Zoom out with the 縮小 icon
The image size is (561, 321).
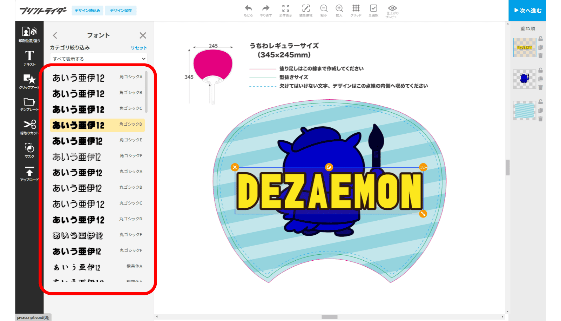[324, 11]
